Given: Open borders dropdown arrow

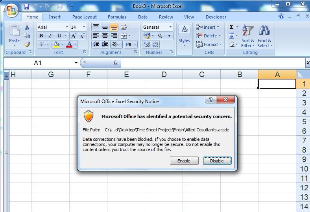Looking at the screenshot, I should click(x=48, y=44).
